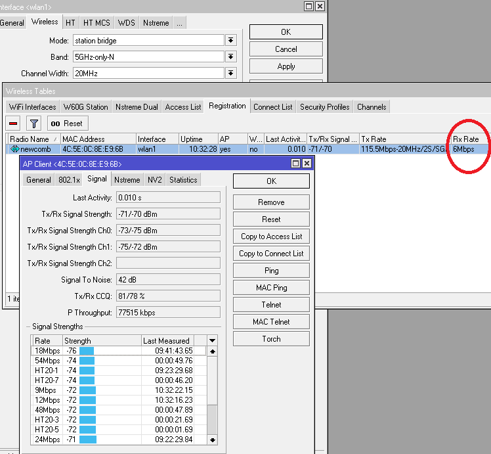Click Apply in the Interface window

click(286, 66)
